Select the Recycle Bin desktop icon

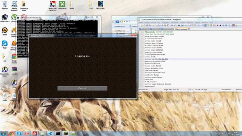tap(5, 5)
